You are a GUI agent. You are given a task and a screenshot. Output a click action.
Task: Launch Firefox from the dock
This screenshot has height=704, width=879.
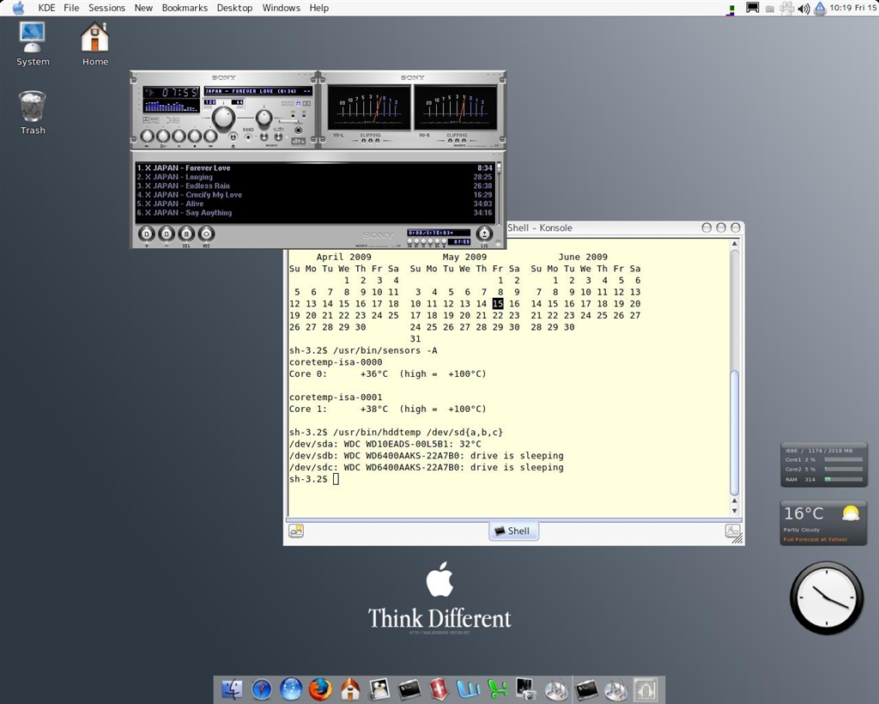tap(320, 689)
